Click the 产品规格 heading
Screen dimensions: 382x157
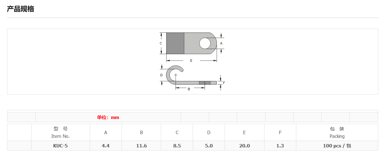[x=21, y=9]
